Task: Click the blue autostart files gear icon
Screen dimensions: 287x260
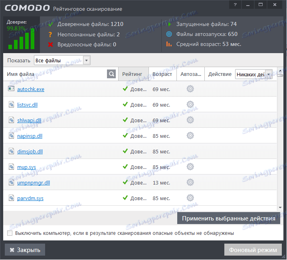Action: [x=169, y=34]
